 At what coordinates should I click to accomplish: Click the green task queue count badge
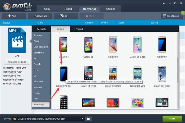(183, 13)
